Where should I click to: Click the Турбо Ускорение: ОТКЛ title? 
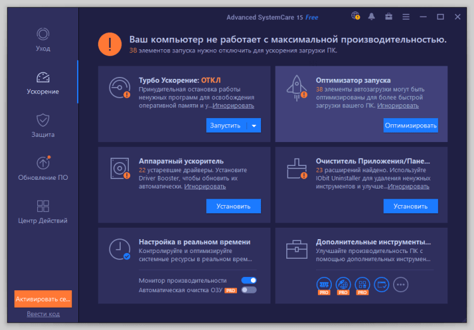(179, 80)
